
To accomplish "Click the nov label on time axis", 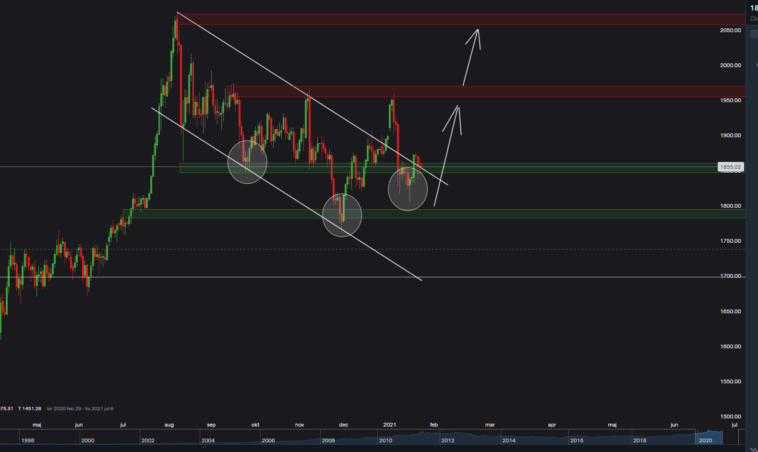I will pyautogui.click(x=300, y=425).
